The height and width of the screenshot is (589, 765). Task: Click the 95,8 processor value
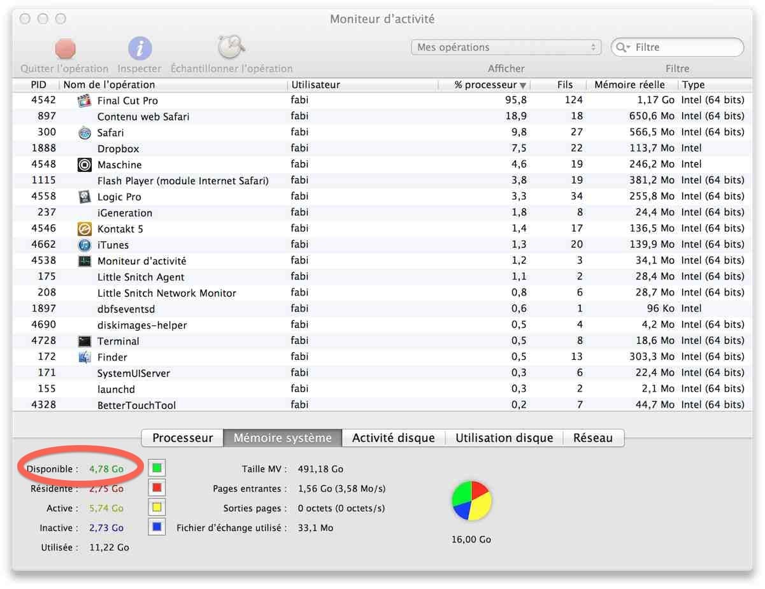[515, 101]
